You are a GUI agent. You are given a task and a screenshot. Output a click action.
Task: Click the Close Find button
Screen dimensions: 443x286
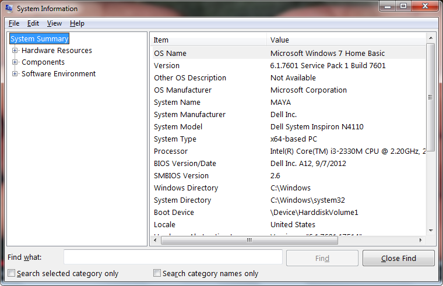tap(398, 258)
